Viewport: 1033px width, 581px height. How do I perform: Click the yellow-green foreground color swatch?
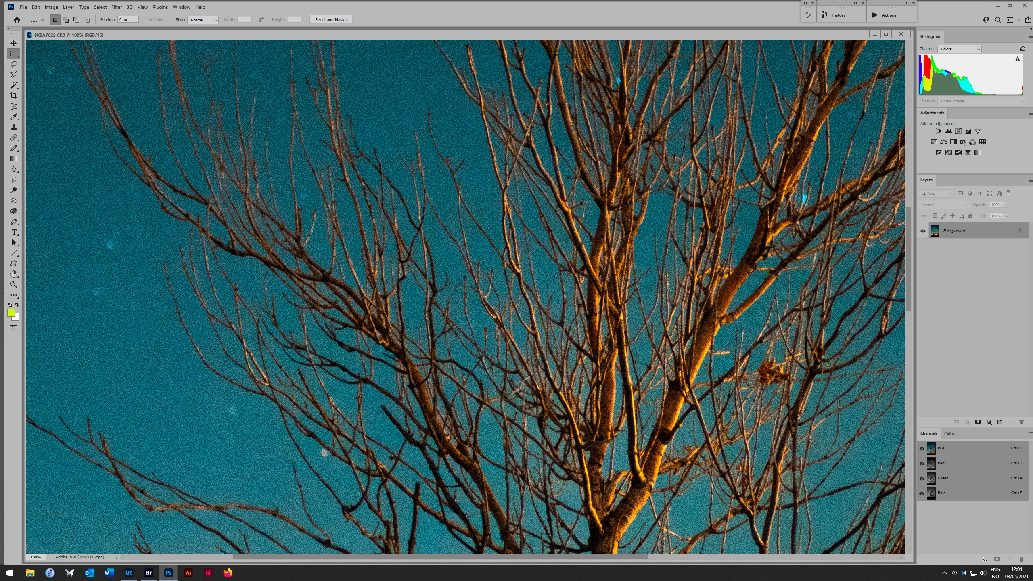point(11,313)
